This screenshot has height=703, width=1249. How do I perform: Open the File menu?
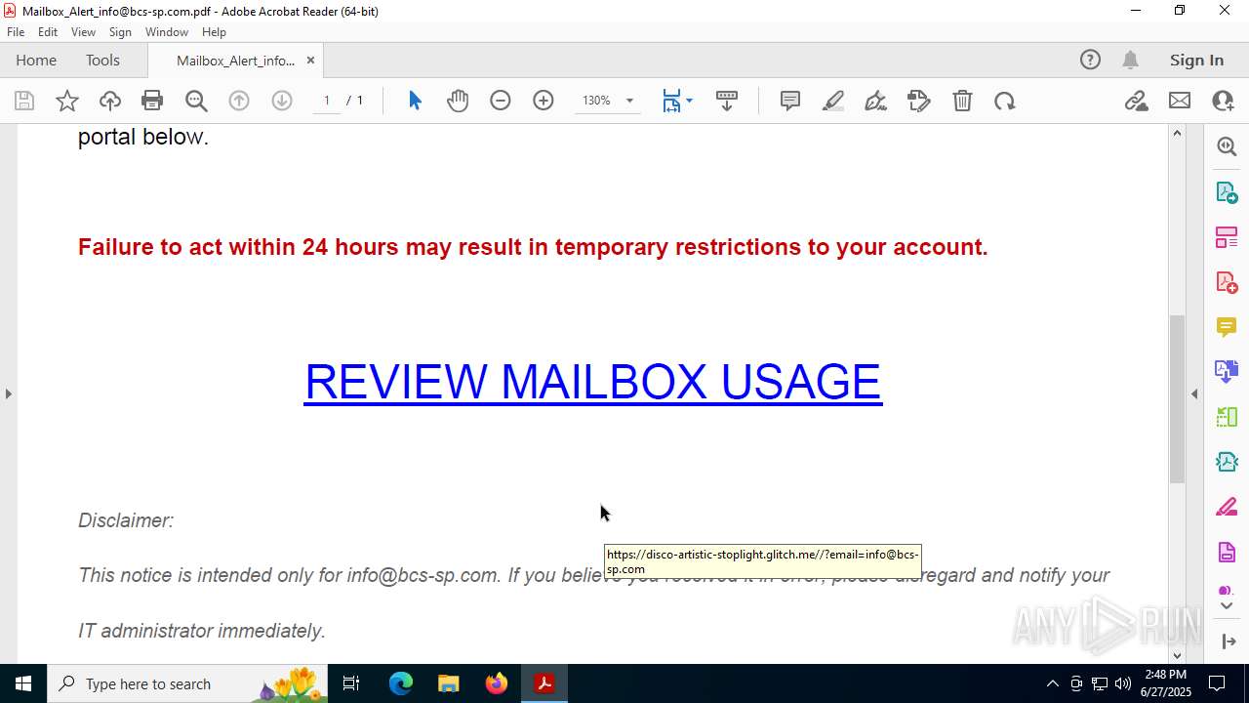click(x=16, y=32)
